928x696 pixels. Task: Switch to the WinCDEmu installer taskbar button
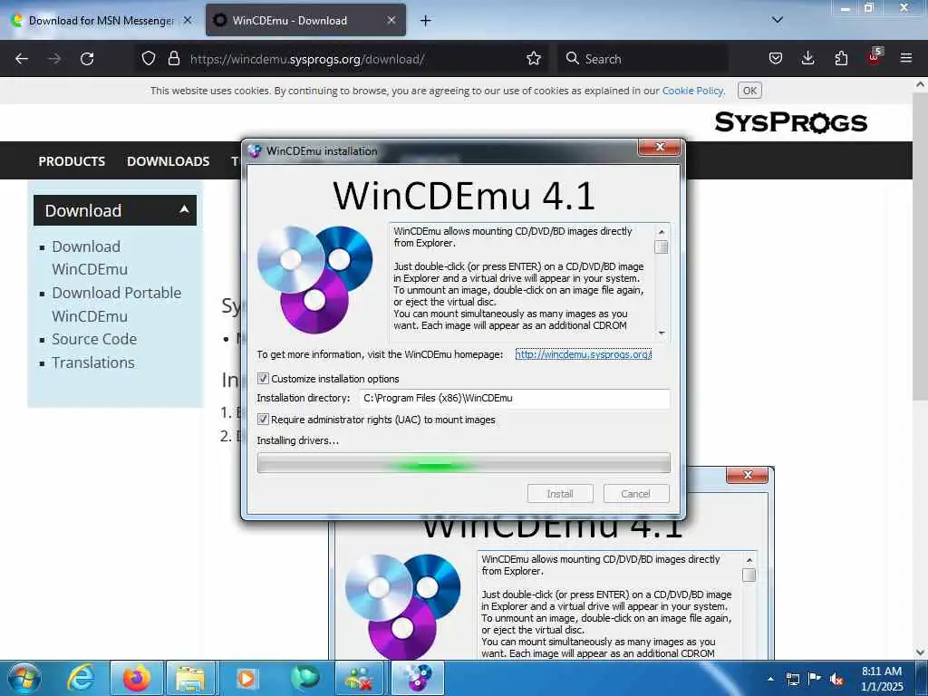click(418, 678)
